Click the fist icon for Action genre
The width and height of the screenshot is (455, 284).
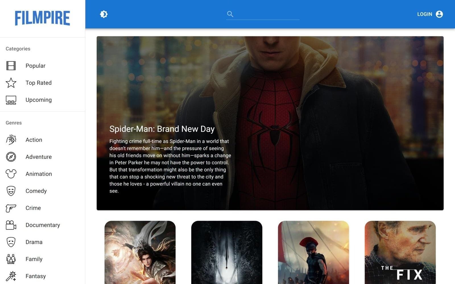pos(11,140)
